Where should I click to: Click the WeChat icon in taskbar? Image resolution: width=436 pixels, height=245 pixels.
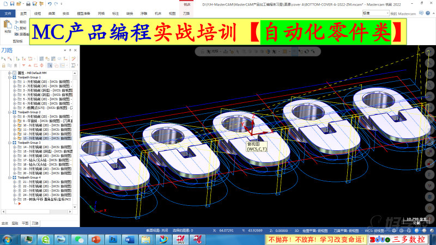80,239
